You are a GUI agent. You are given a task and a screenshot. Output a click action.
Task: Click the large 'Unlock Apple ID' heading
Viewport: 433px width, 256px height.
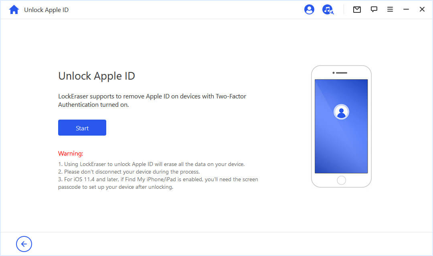[96, 76]
